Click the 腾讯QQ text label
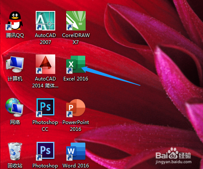 (15, 35)
